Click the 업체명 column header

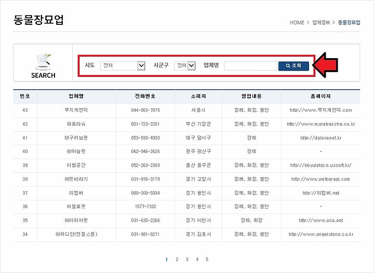(x=76, y=96)
